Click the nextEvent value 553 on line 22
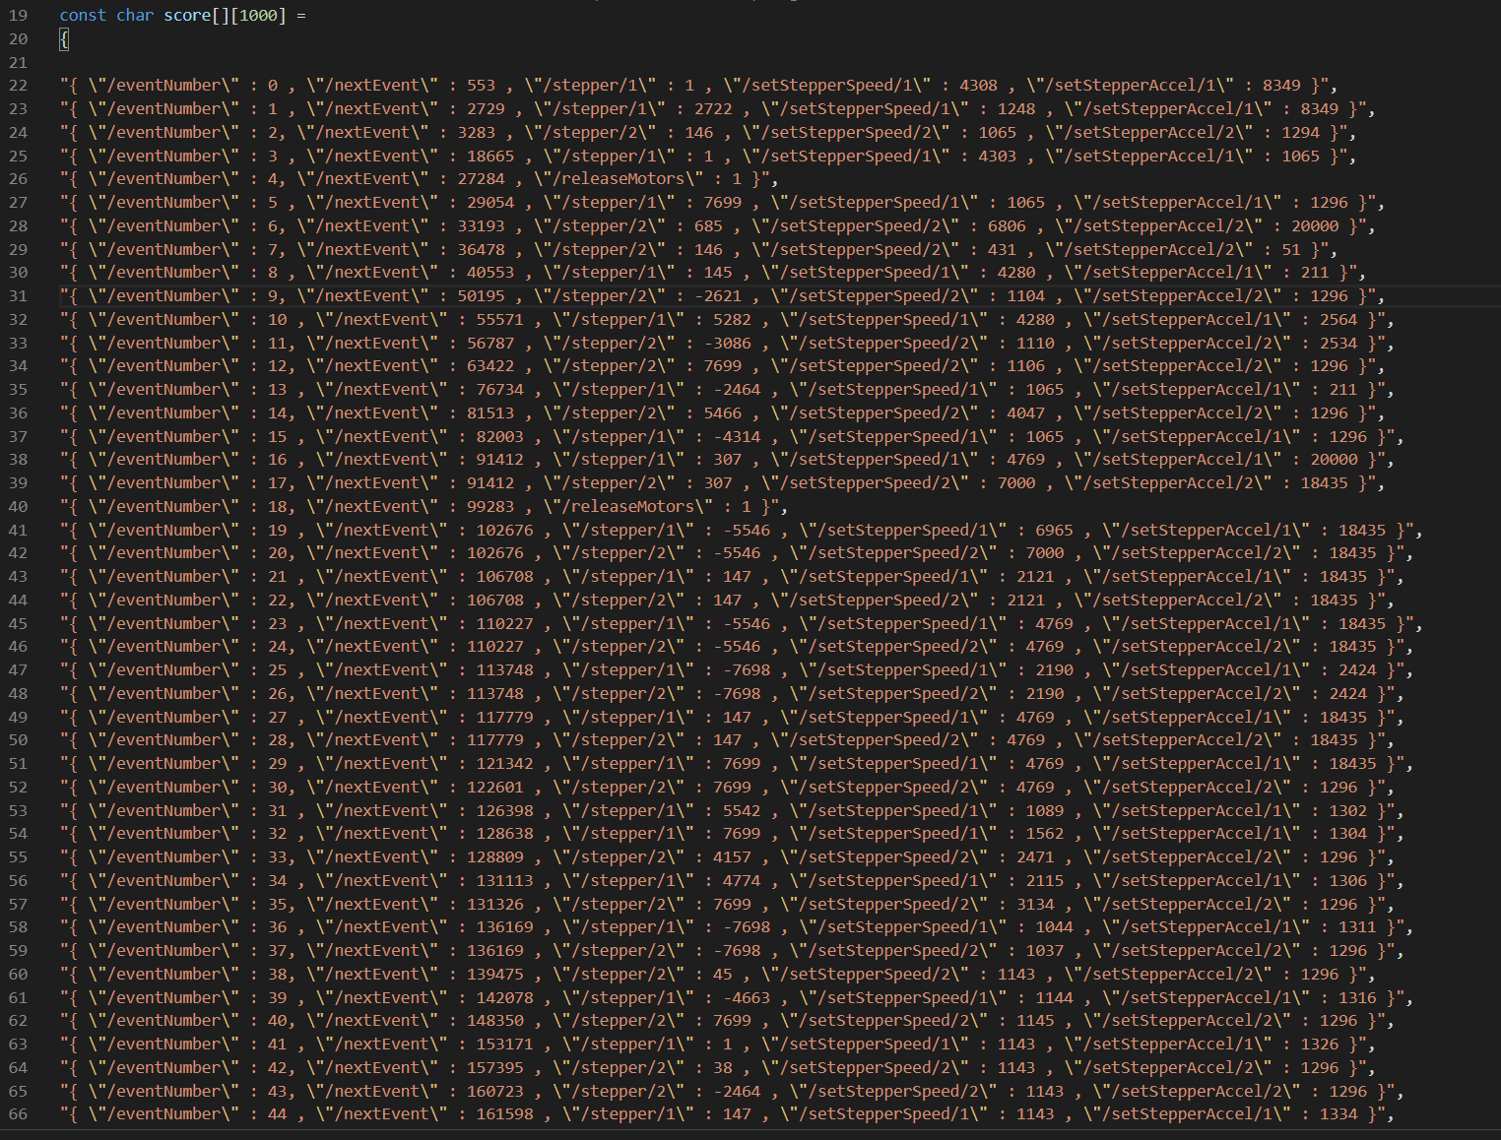The height and width of the screenshot is (1140, 1501). pyautogui.click(x=482, y=86)
